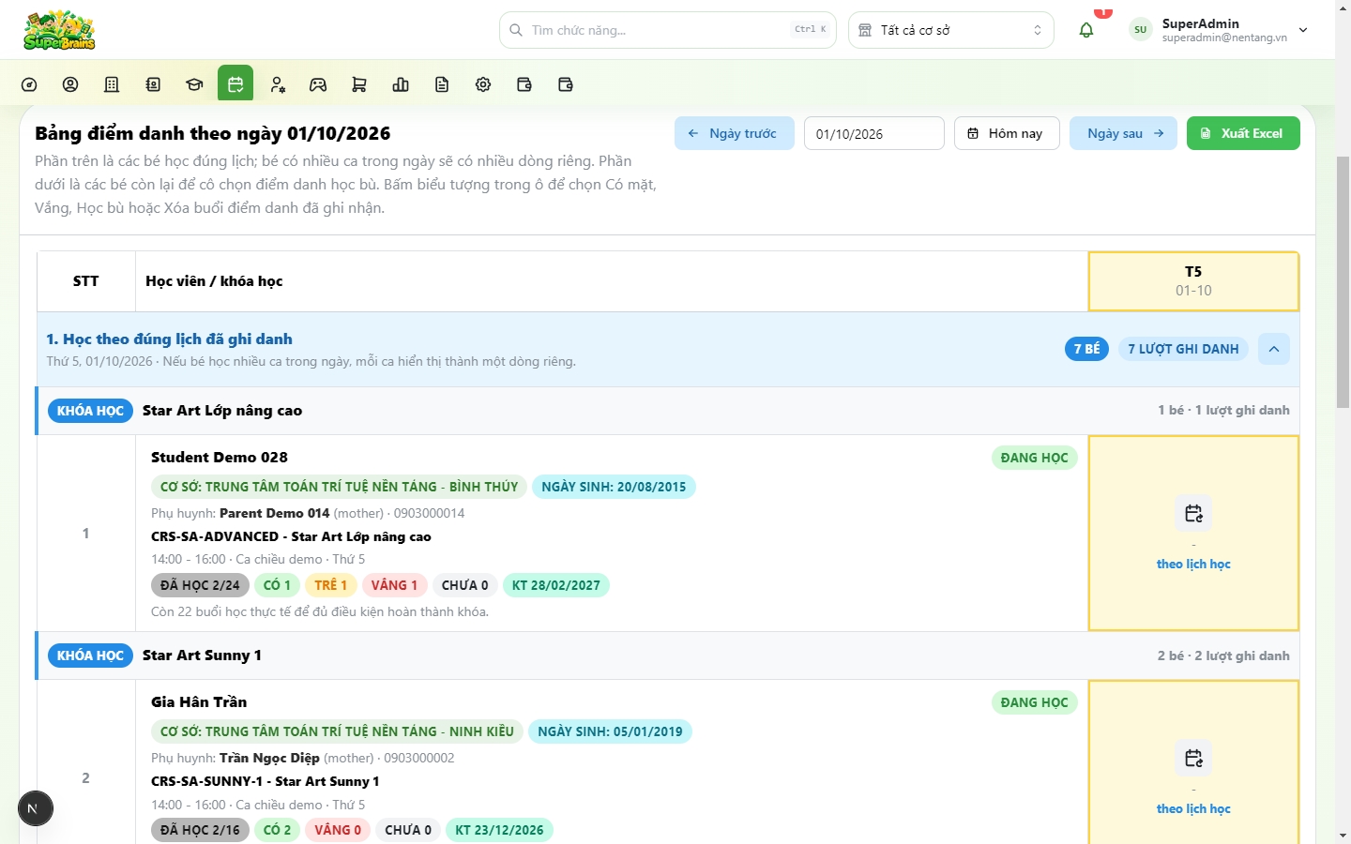Go to previous day with "Ngày trước"
The width and height of the screenshot is (1351, 844).
point(735,133)
